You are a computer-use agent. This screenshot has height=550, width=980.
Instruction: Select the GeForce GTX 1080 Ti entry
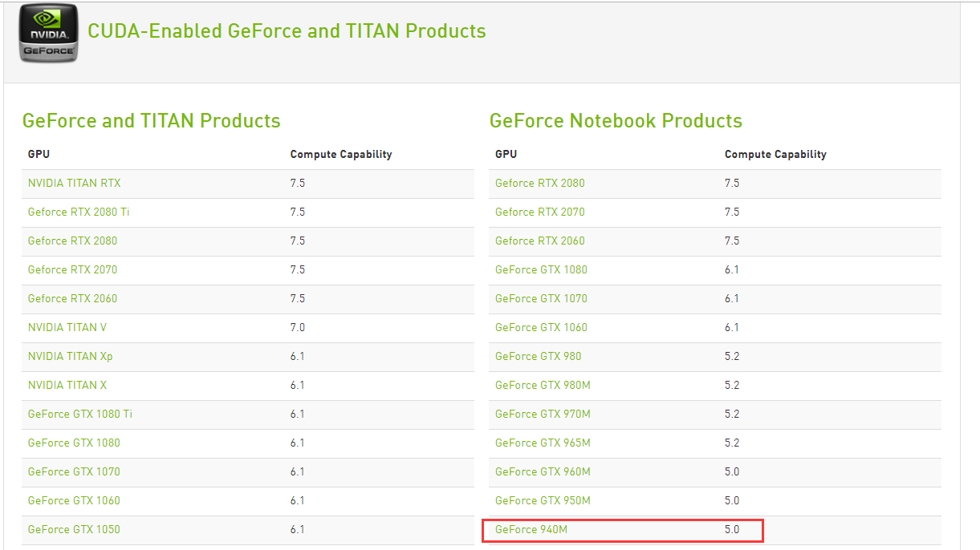pos(80,414)
